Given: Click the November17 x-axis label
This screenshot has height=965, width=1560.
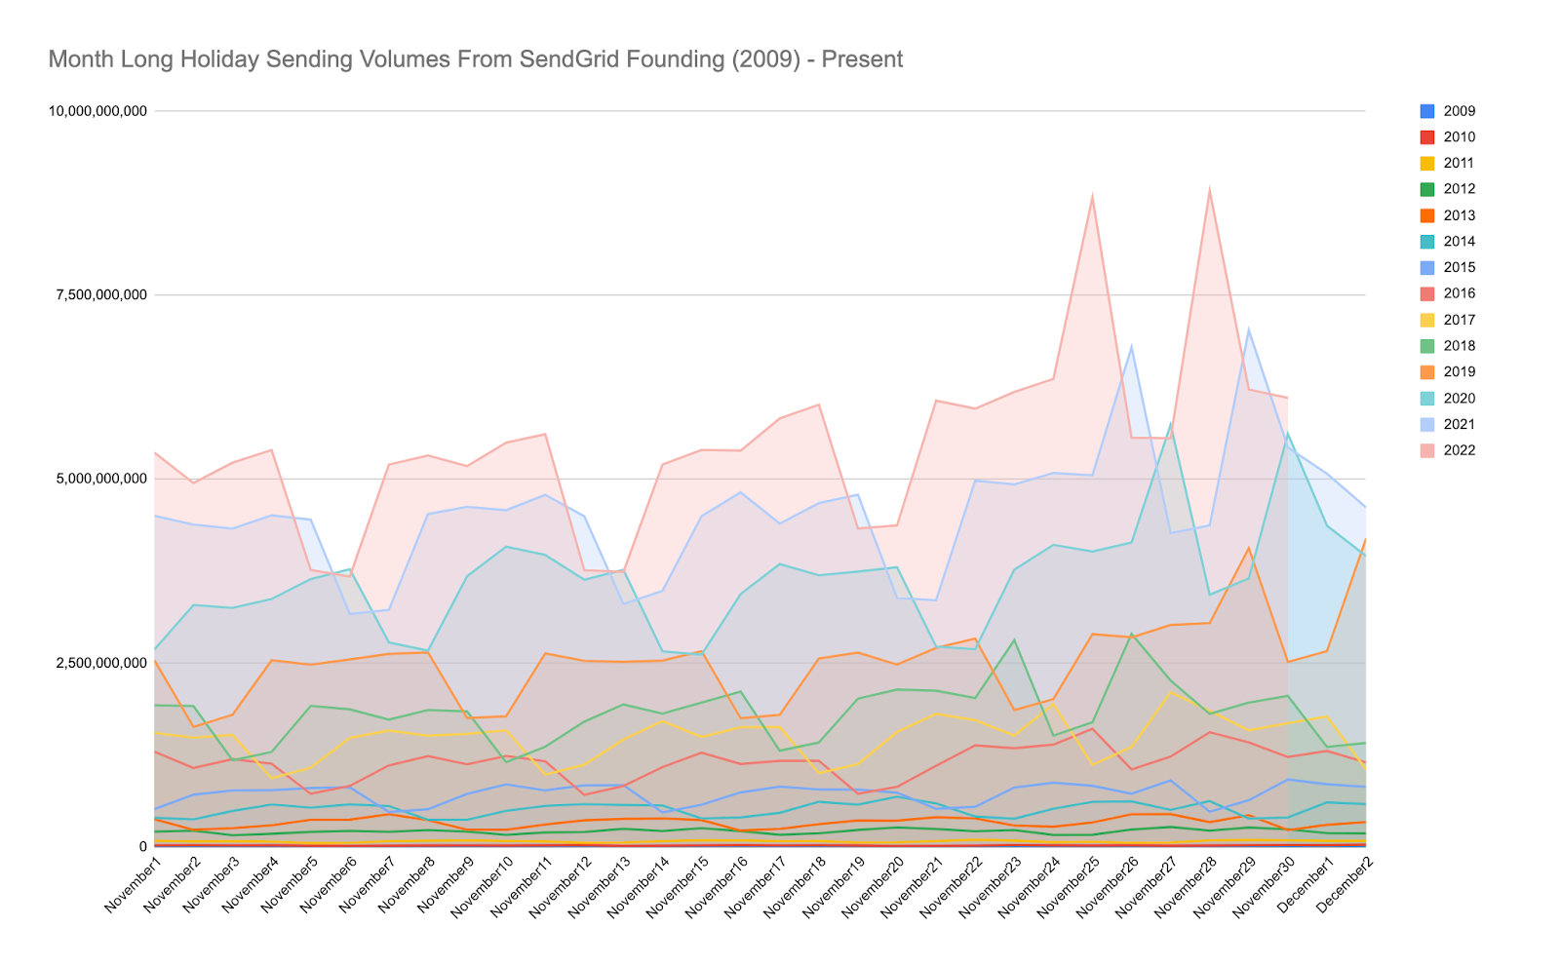Looking at the screenshot, I should point(753,888).
